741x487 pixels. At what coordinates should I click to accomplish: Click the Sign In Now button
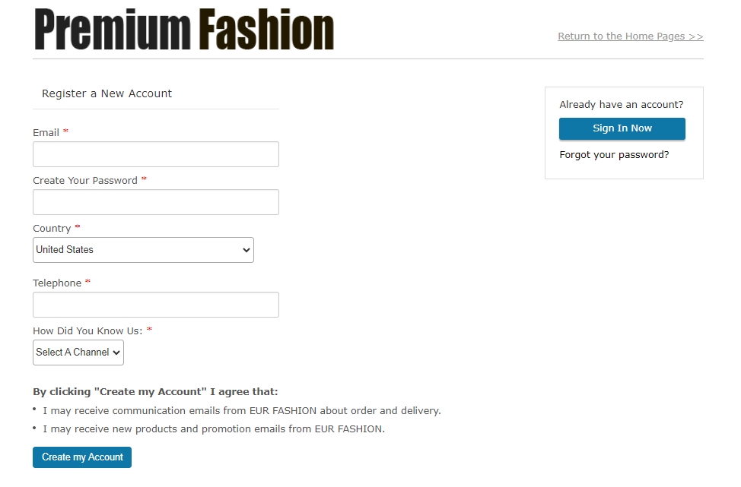(x=622, y=129)
